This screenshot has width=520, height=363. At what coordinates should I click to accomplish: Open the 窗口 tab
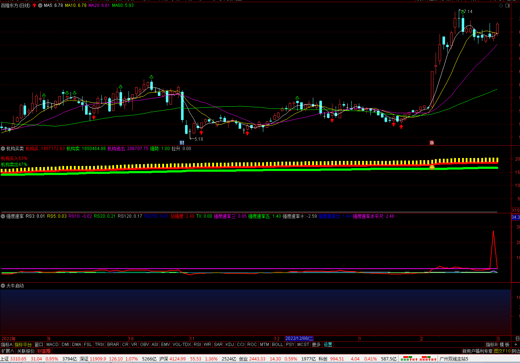pyautogui.click(x=39, y=345)
